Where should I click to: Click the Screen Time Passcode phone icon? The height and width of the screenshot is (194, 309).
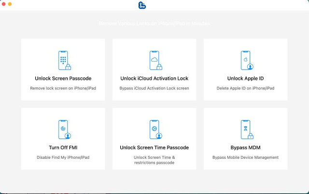pos(155,130)
